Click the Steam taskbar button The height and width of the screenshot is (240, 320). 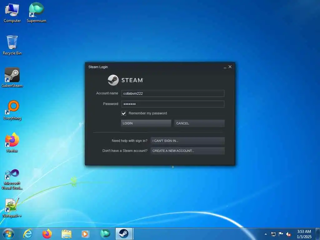click(x=124, y=234)
